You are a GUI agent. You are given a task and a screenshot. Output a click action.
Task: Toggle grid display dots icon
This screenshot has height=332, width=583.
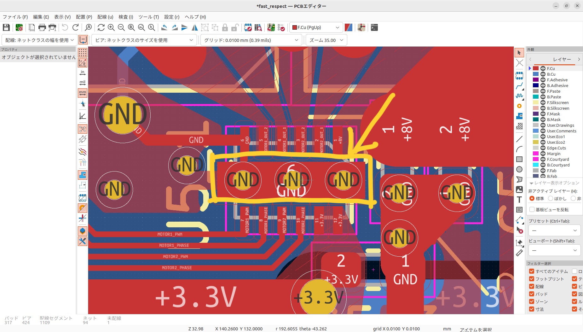point(83,53)
